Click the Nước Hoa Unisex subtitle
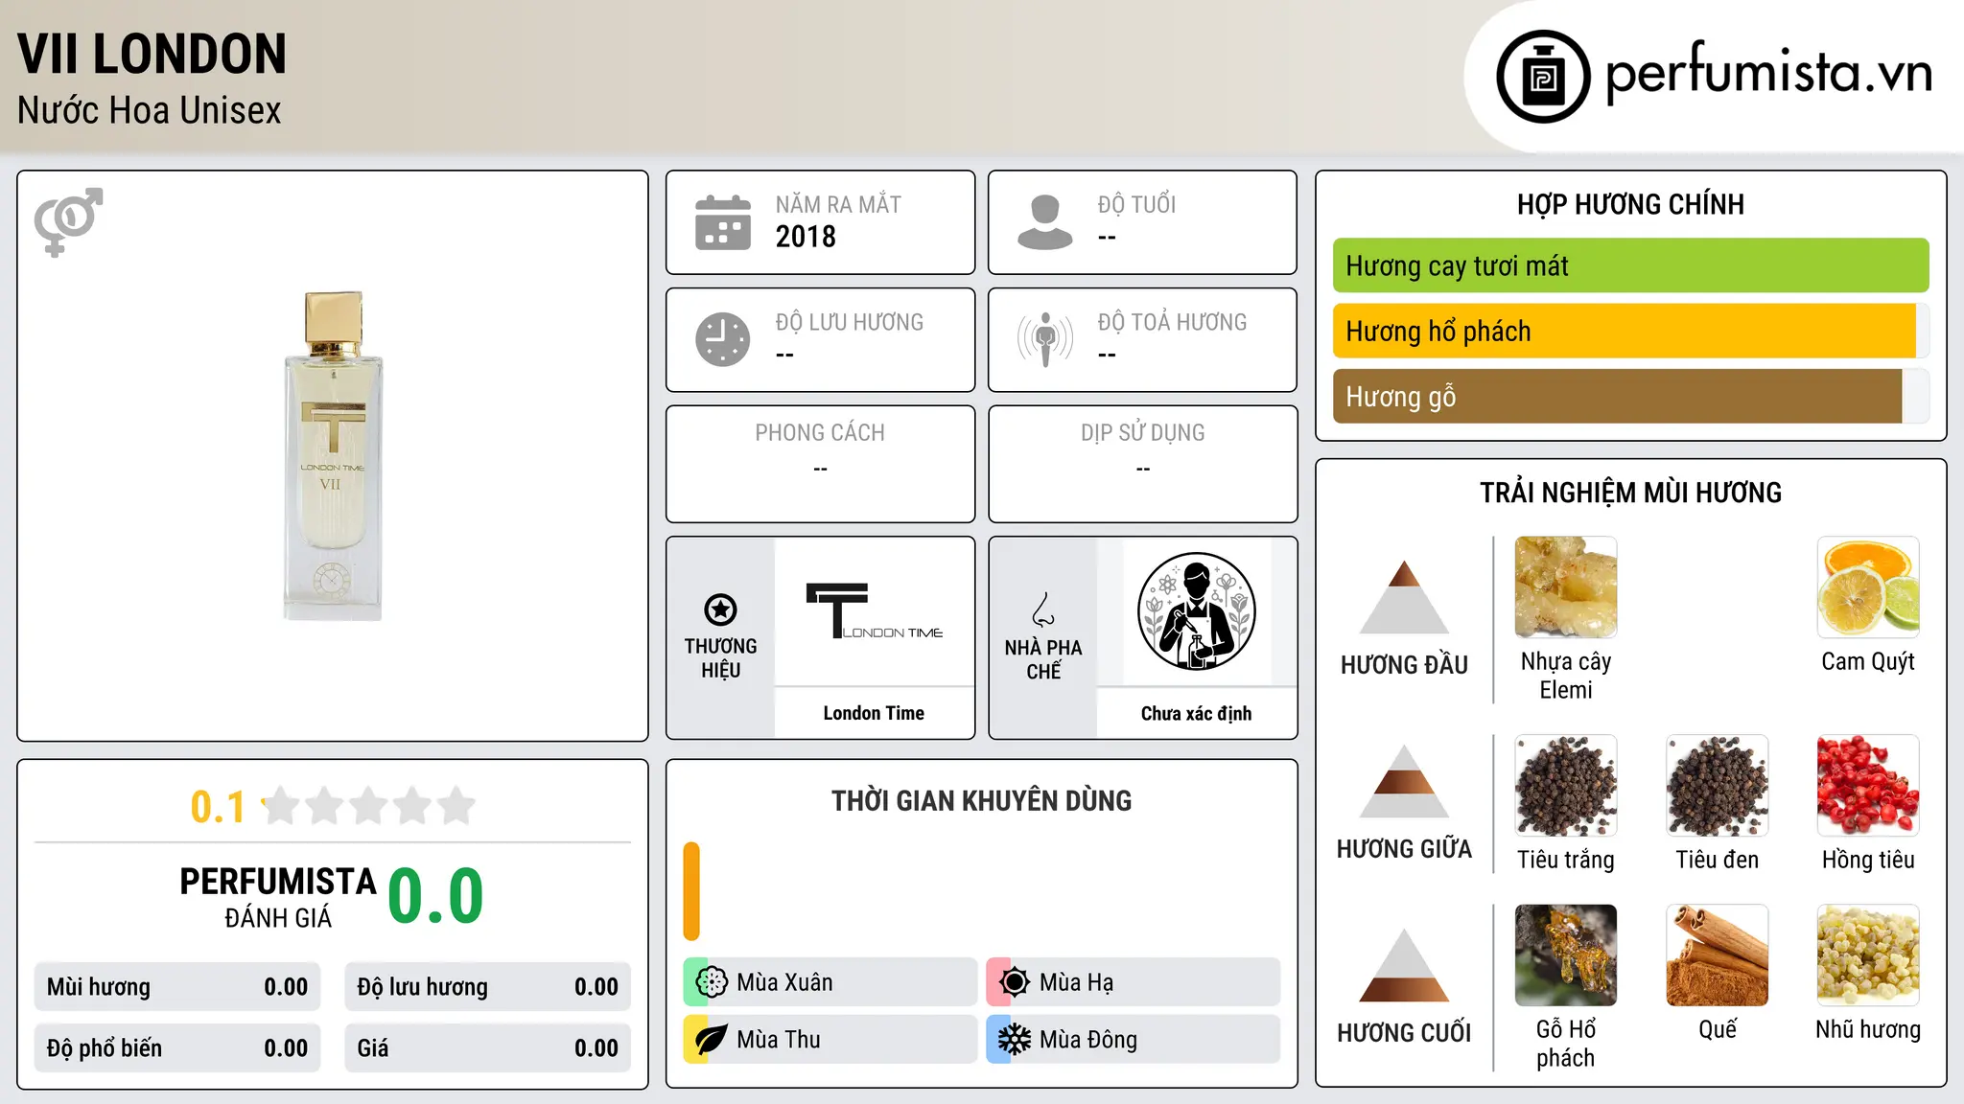The width and height of the screenshot is (1964, 1104). click(x=150, y=111)
